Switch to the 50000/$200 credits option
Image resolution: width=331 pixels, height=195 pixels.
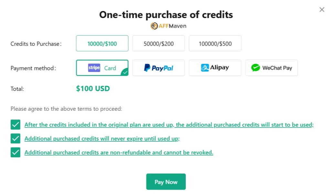pos(158,43)
